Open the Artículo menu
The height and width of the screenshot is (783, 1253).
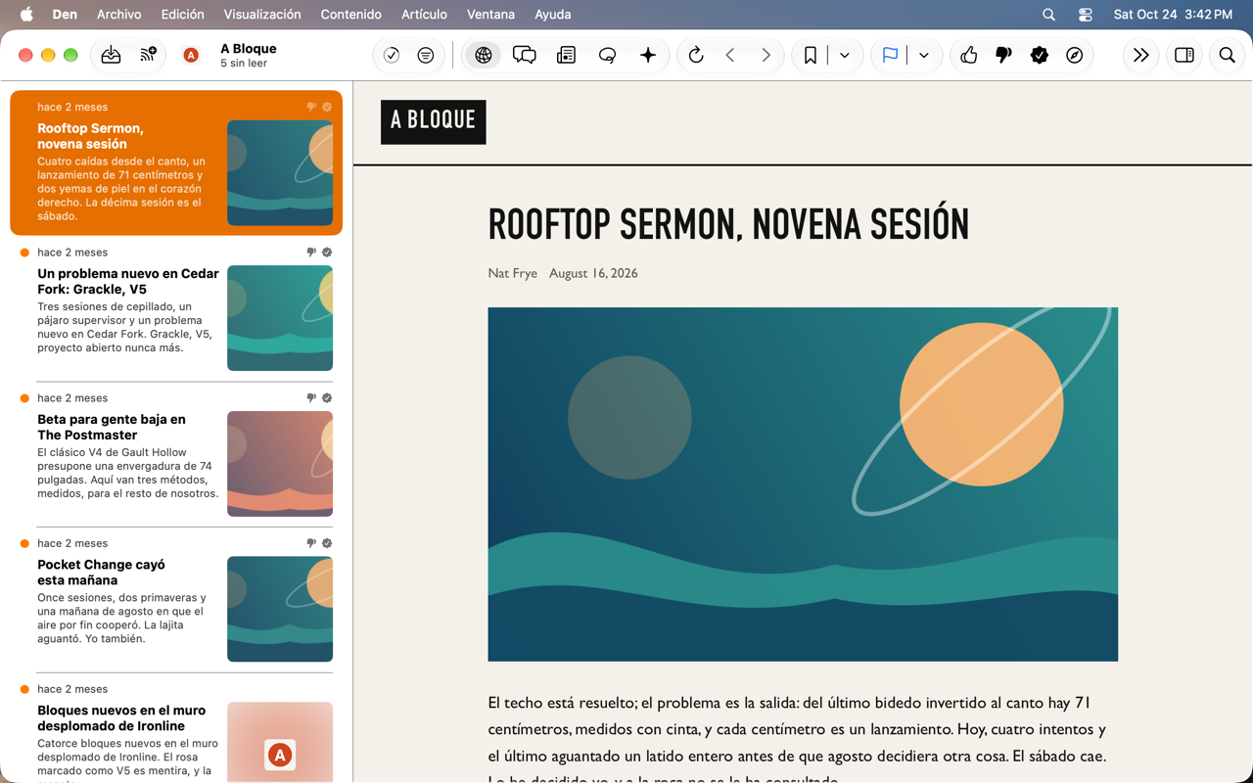pyautogui.click(x=424, y=15)
